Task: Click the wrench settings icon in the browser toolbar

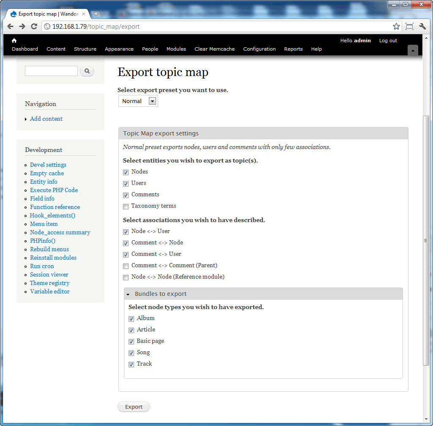Action: (x=422, y=26)
